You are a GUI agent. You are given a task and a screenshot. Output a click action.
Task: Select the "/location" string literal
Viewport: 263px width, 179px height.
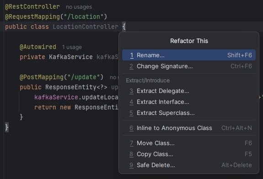click(x=83, y=16)
